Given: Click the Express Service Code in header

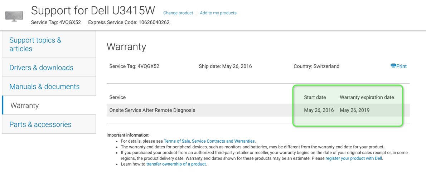Looking at the screenshot, I should [129, 22].
